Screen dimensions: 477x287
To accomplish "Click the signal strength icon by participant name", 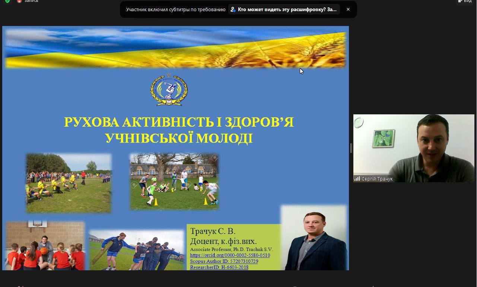I will click(357, 179).
